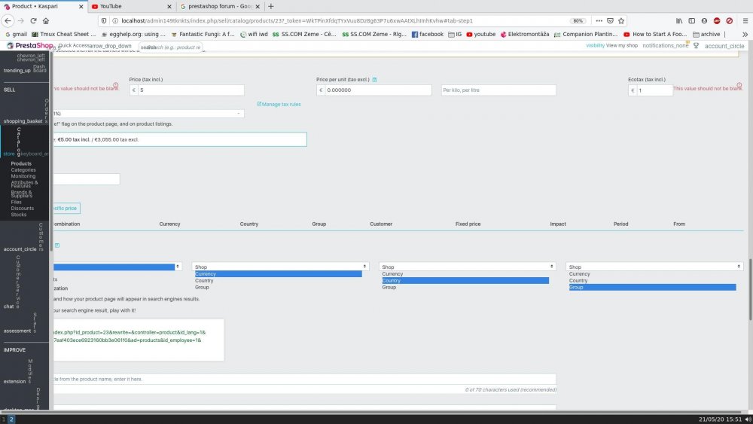
Task: Click the red blocked-circle extension icon
Action: (x=729, y=20)
